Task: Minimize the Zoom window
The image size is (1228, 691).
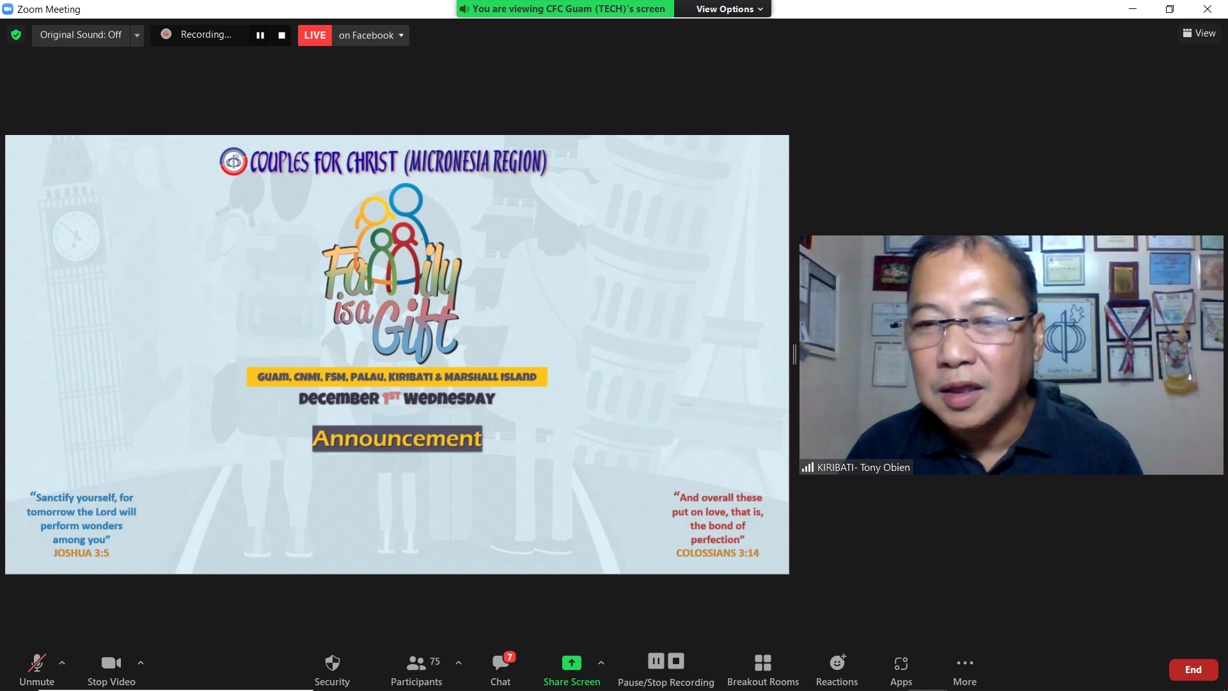Action: pyautogui.click(x=1133, y=9)
